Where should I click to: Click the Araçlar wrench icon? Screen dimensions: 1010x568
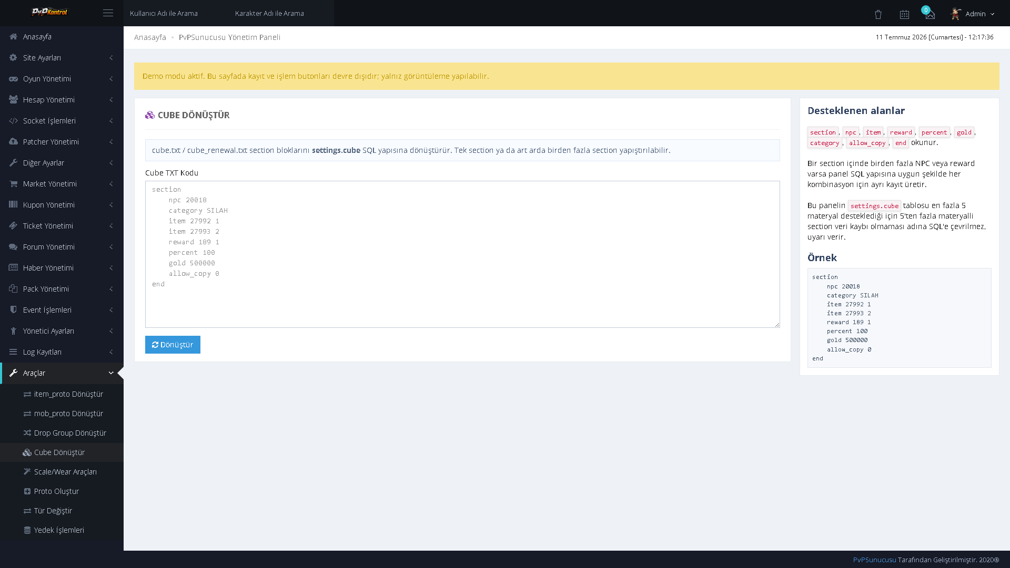(x=13, y=373)
